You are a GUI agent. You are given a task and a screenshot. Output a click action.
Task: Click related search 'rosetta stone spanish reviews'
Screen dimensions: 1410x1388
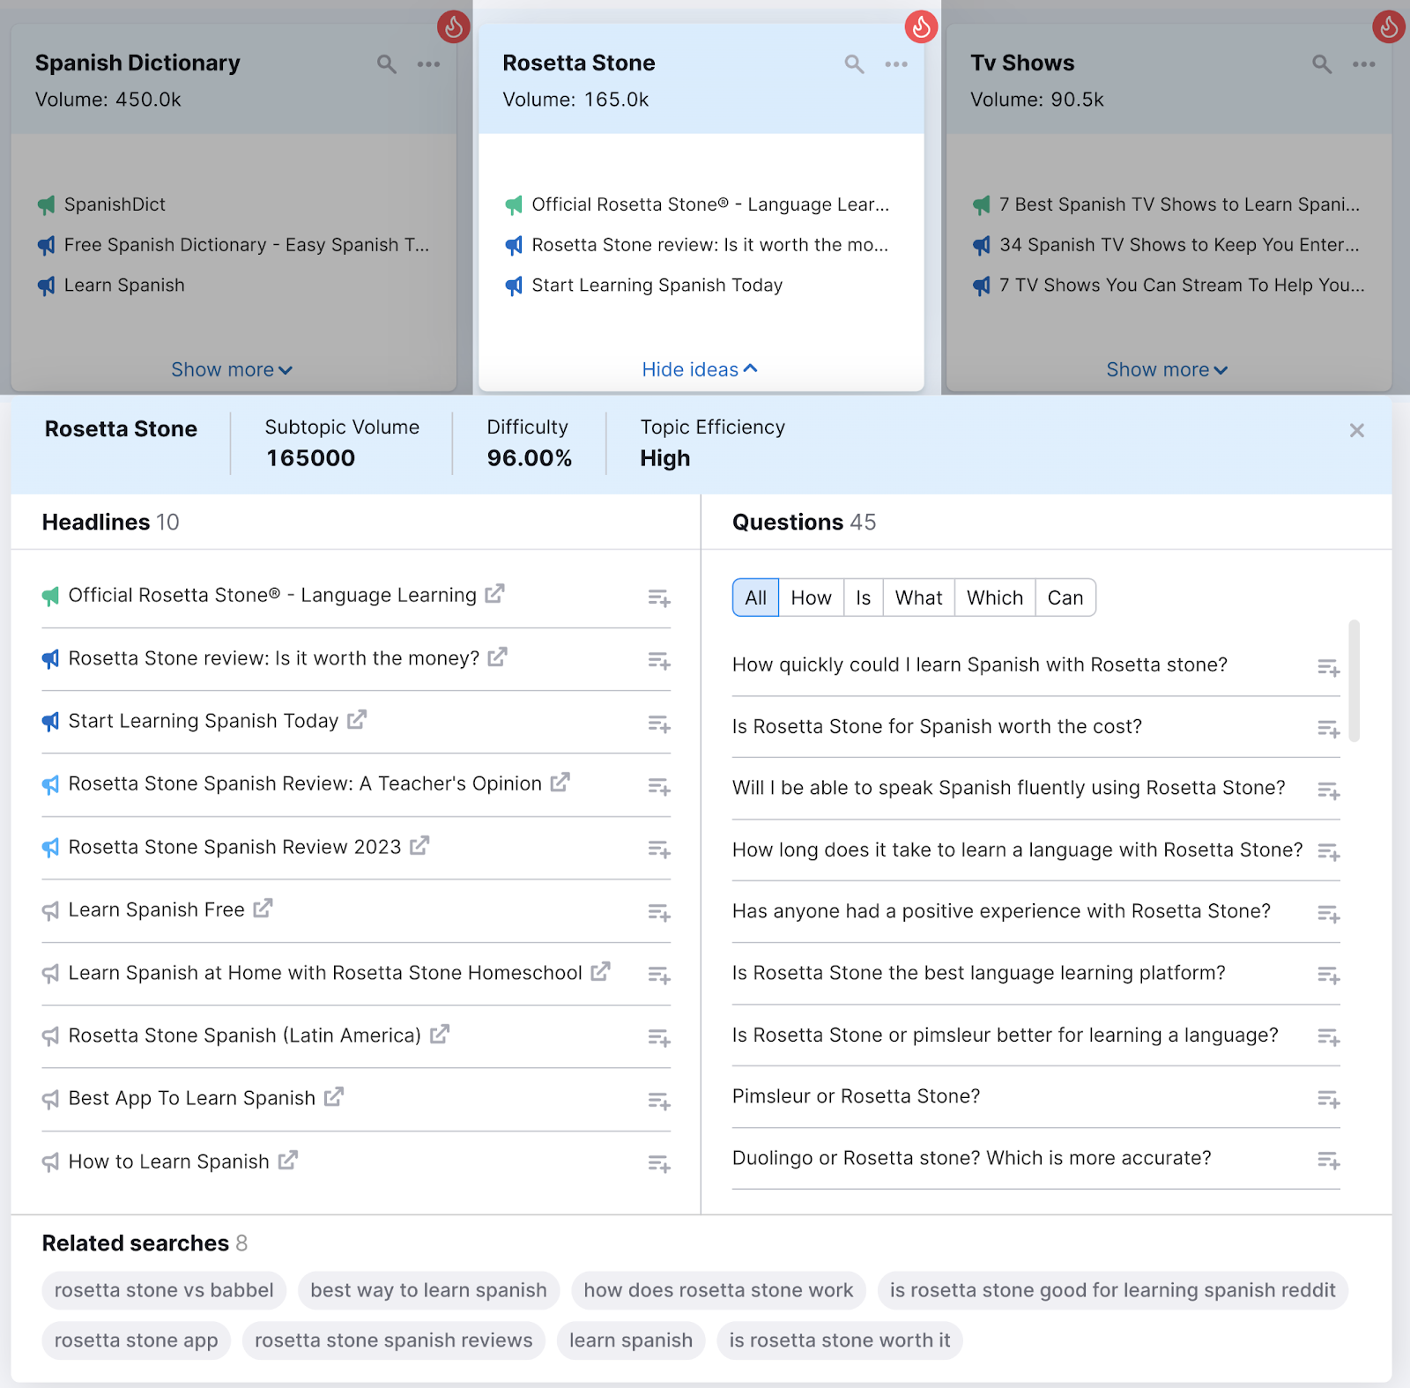pos(394,1340)
